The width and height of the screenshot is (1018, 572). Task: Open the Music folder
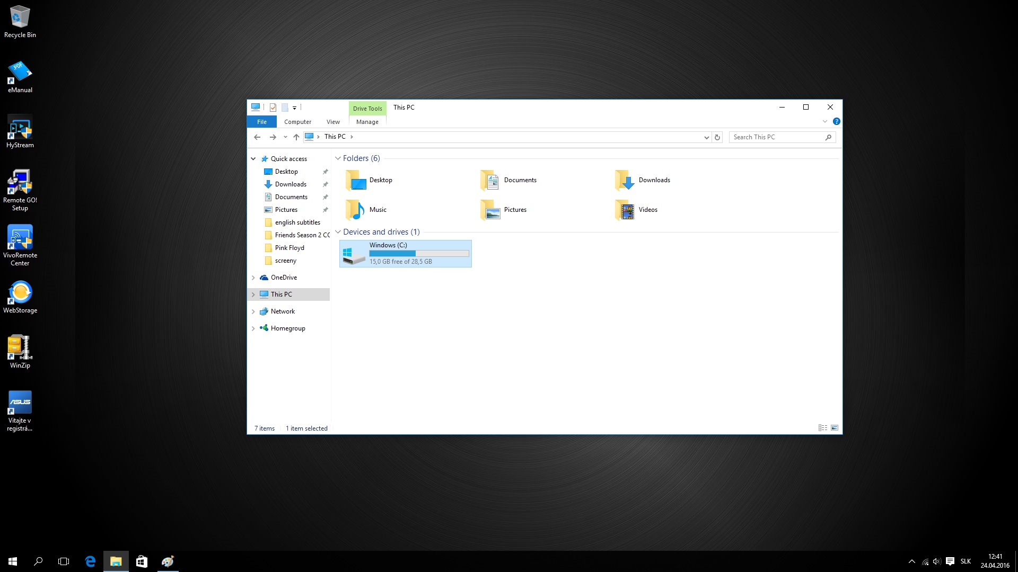pyautogui.click(x=366, y=210)
